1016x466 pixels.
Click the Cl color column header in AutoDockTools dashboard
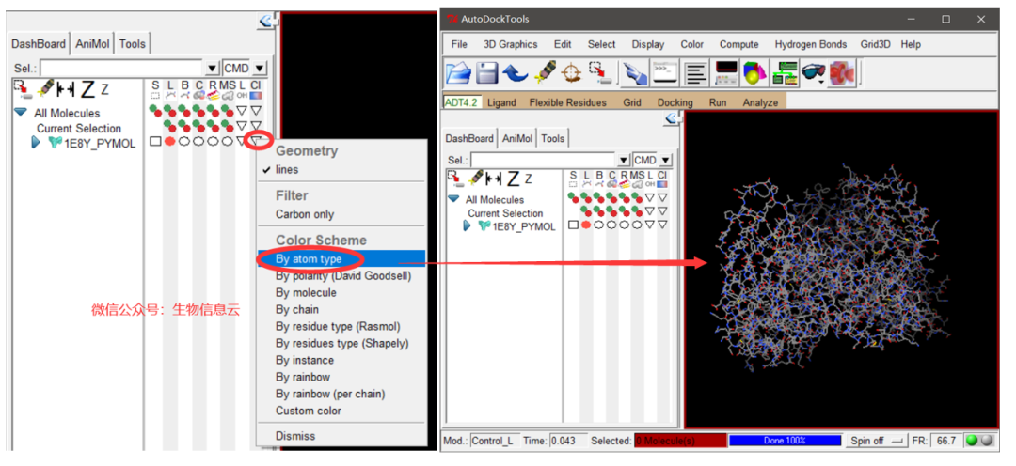click(661, 179)
